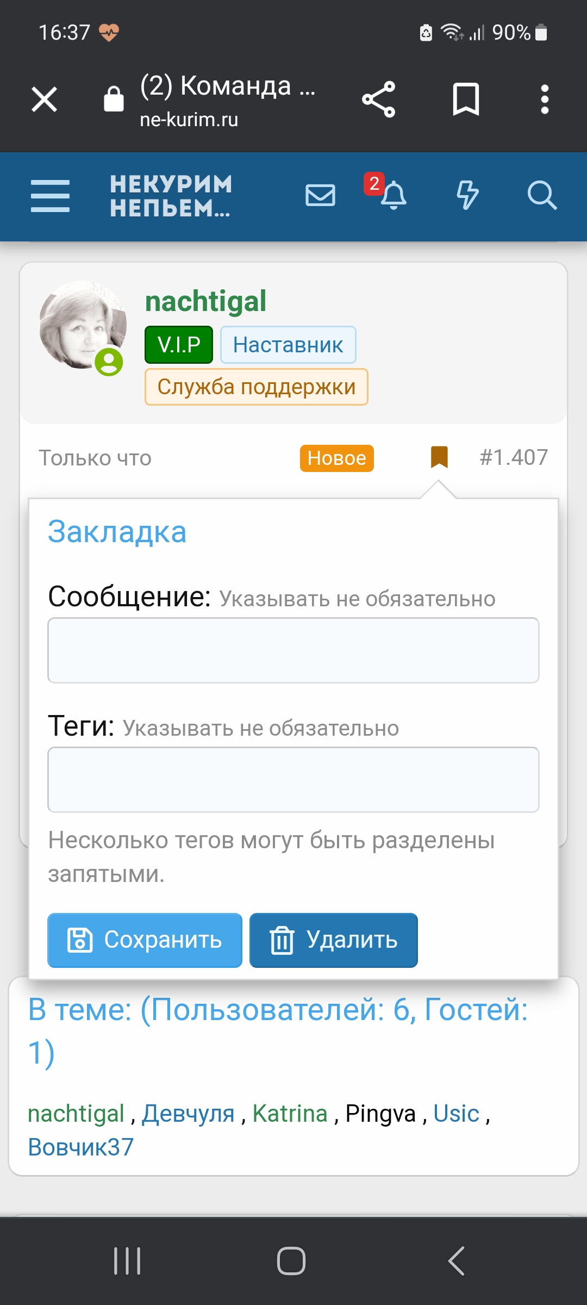587x1305 pixels.
Task: Open the notifications bell with 2 alerts
Action: pyautogui.click(x=392, y=195)
